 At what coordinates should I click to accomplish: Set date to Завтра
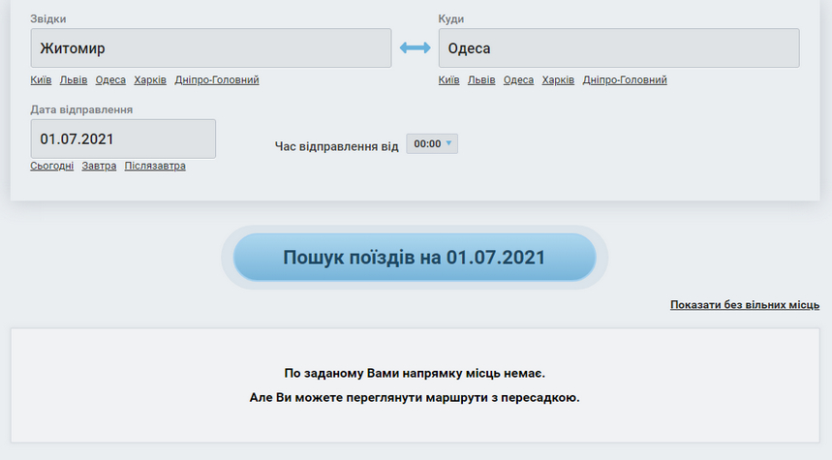pyautogui.click(x=99, y=166)
